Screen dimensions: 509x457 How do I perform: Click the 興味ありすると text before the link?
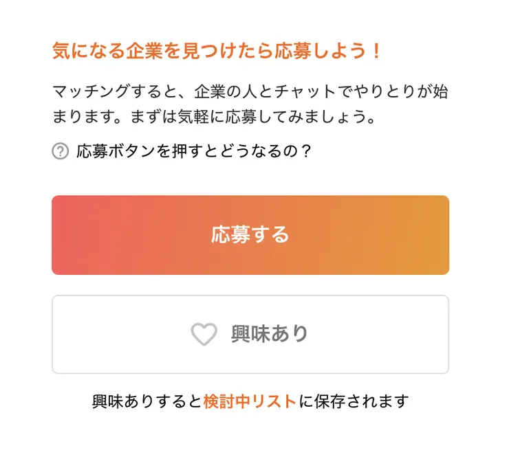pos(147,401)
